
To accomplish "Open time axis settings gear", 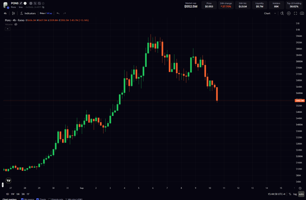I will (300, 188).
